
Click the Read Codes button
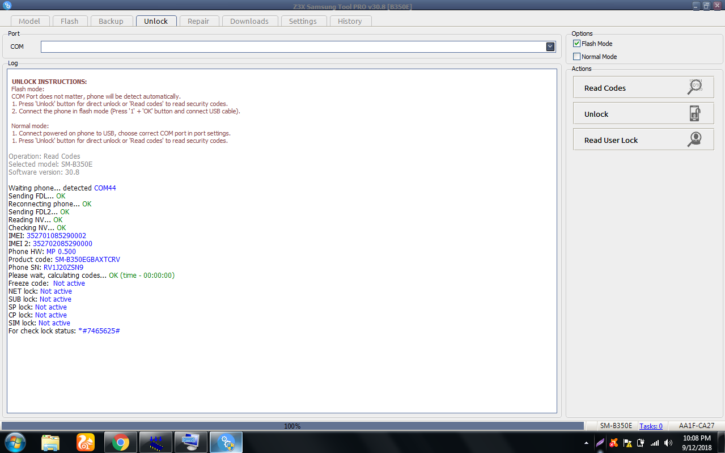(x=643, y=87)
